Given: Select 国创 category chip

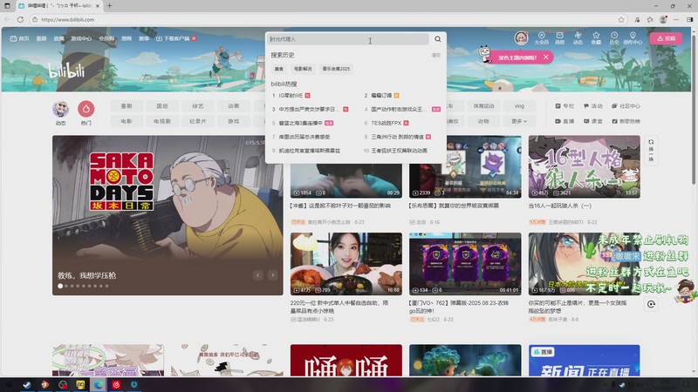Looking at the screenshot, I should coord(162,106).
